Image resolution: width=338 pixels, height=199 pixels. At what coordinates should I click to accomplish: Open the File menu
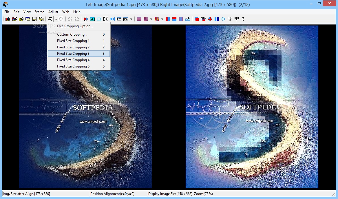click(x=7, y=12)
